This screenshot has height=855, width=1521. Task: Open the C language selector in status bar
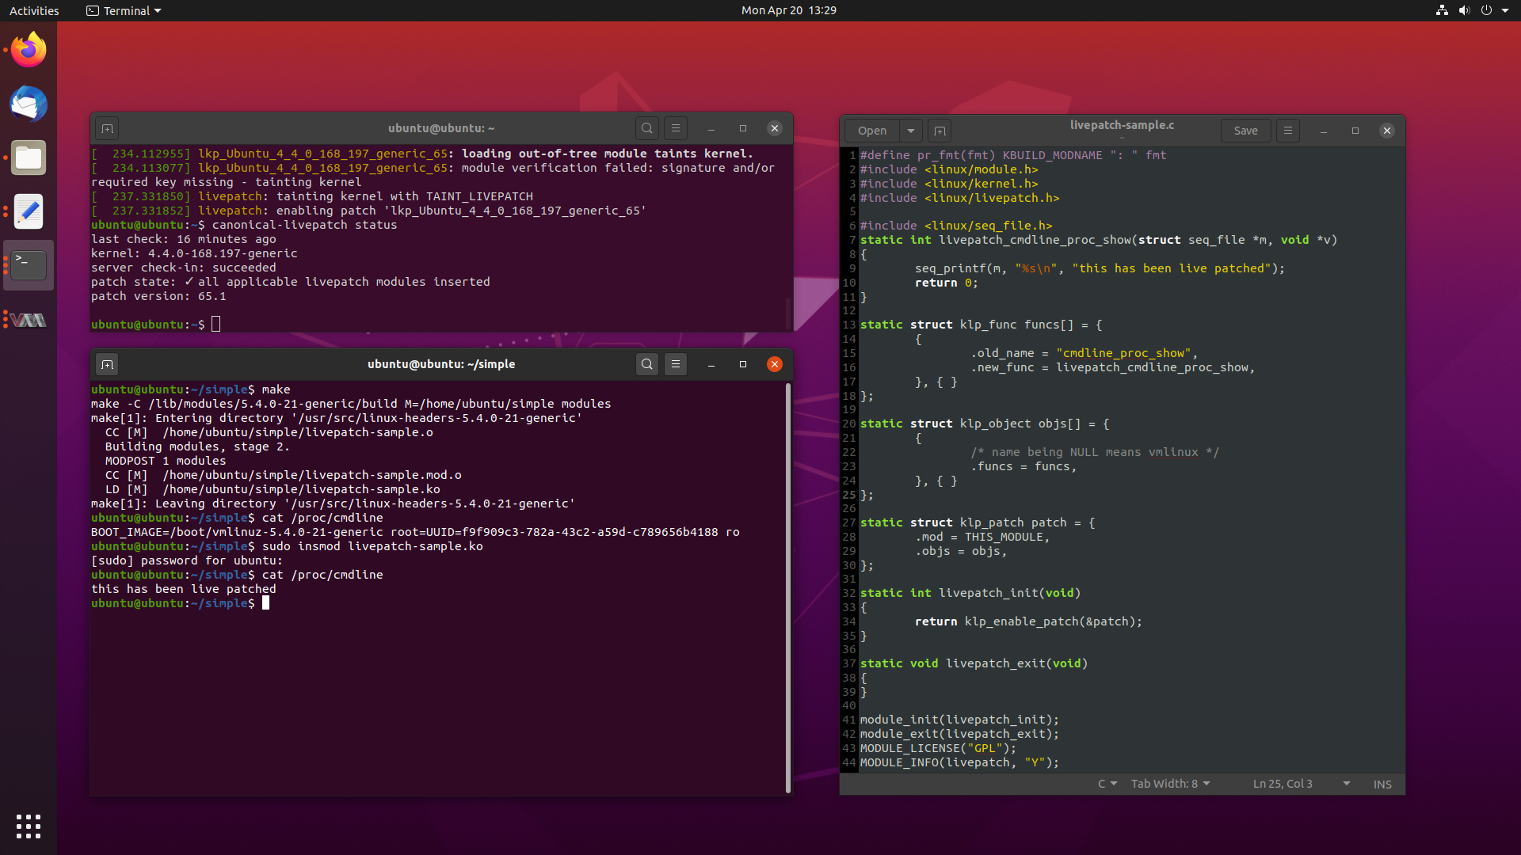click(1107, 784)
